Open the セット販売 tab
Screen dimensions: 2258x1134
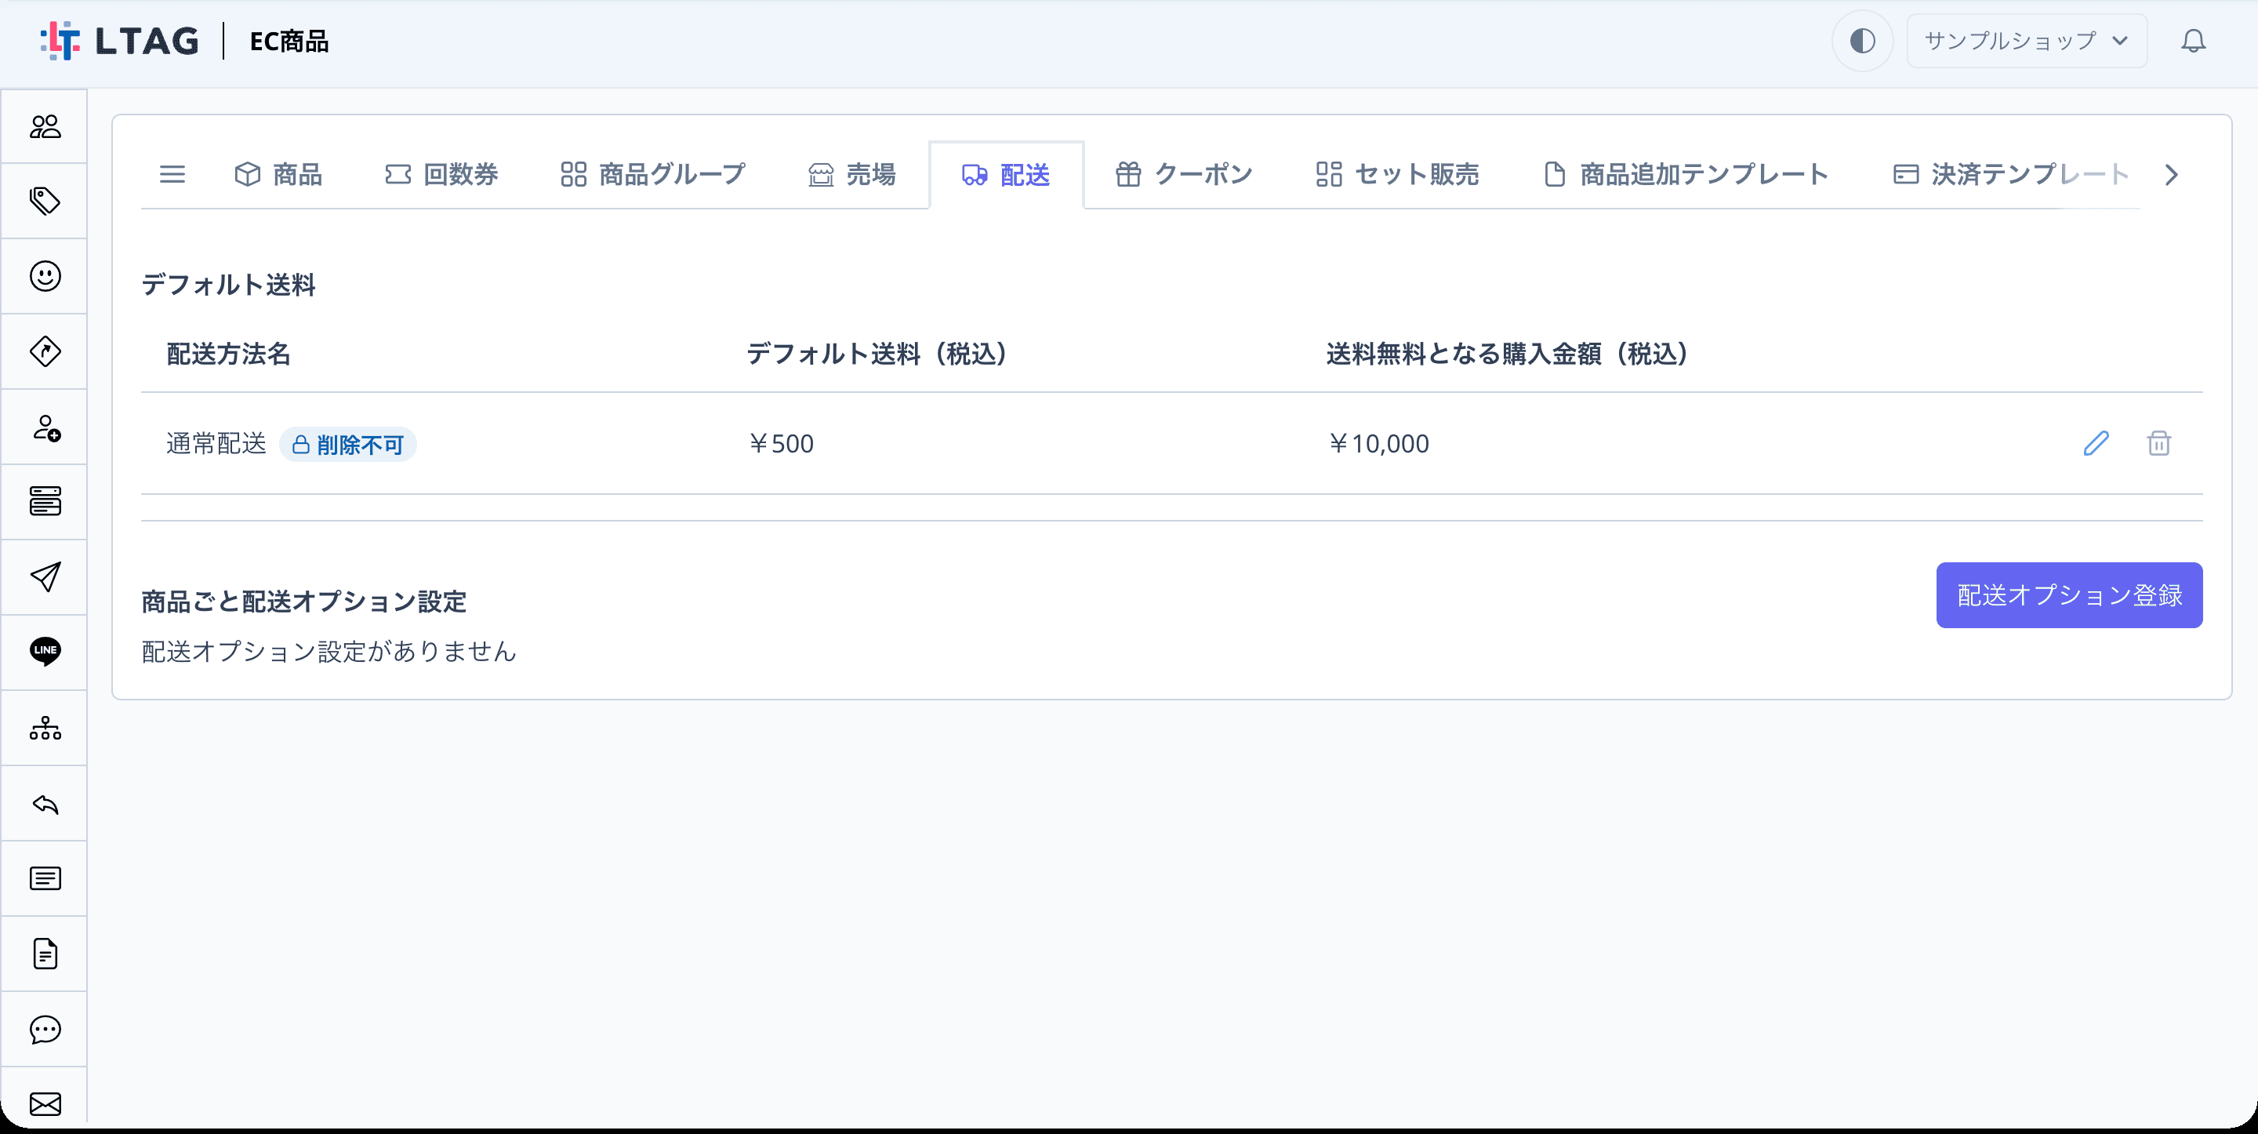(1397, 175)
